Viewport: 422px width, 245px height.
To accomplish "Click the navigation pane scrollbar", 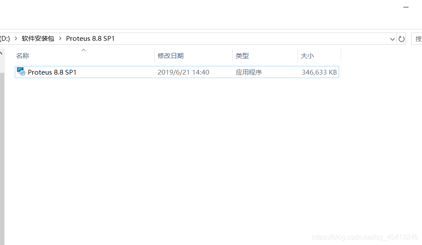I will click(2, 159).
